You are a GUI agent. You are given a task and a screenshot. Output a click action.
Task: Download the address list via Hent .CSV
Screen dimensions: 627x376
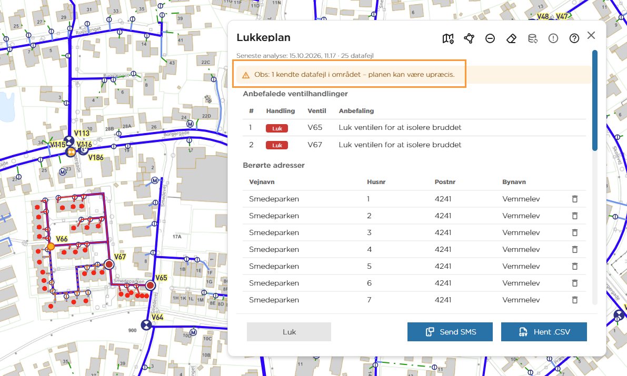544,332
